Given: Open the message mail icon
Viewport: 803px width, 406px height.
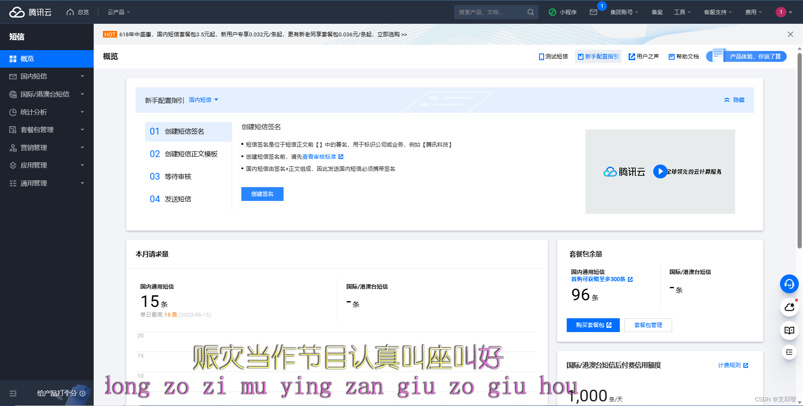Looking at the screenshot, I should (593, 12).
